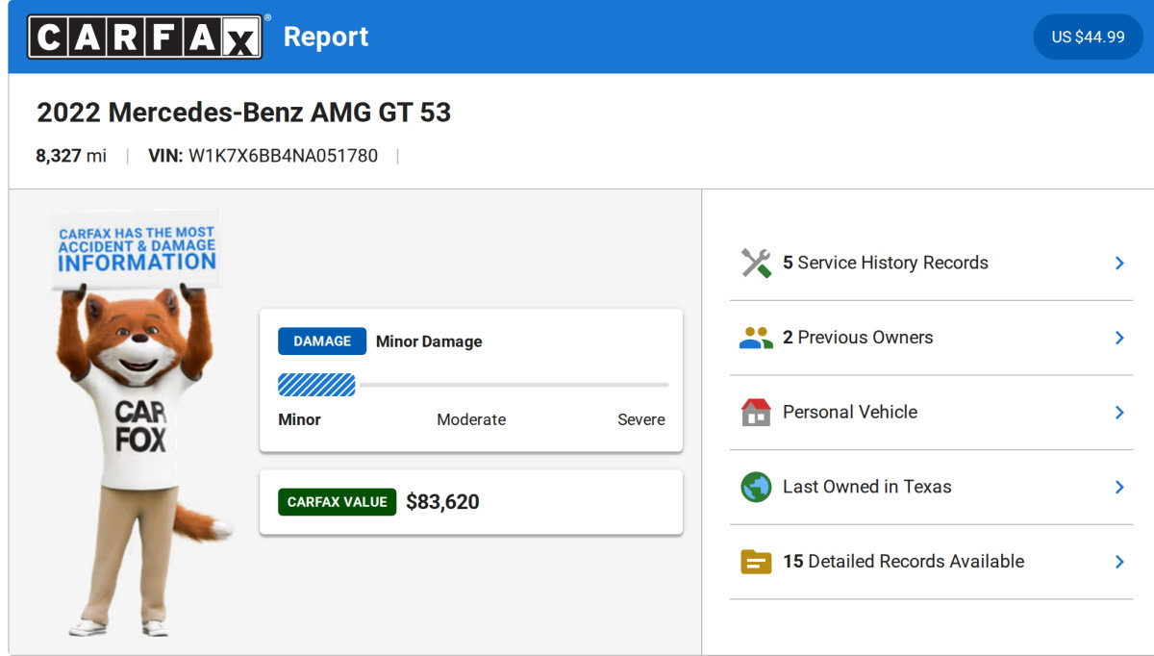The image size is (1154, 656).
Task: Click the CARFAX logo in header
Action: [x=144, y=37]
